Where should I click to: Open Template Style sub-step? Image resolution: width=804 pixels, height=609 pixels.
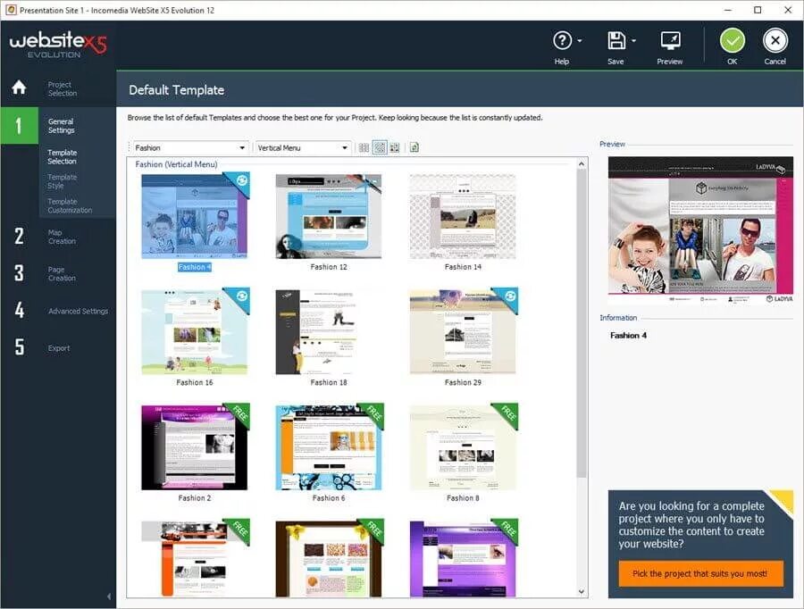[62, 181]
